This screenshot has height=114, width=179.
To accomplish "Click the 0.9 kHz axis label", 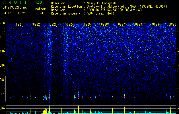I will click(x=3, y=66).
